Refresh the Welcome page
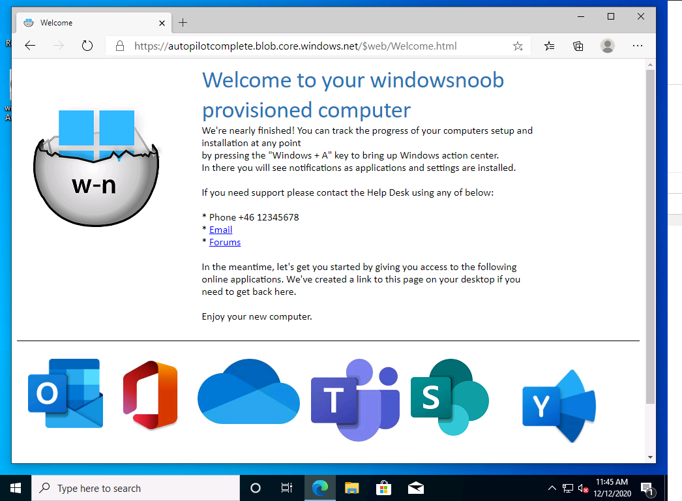 pos(87,46)
